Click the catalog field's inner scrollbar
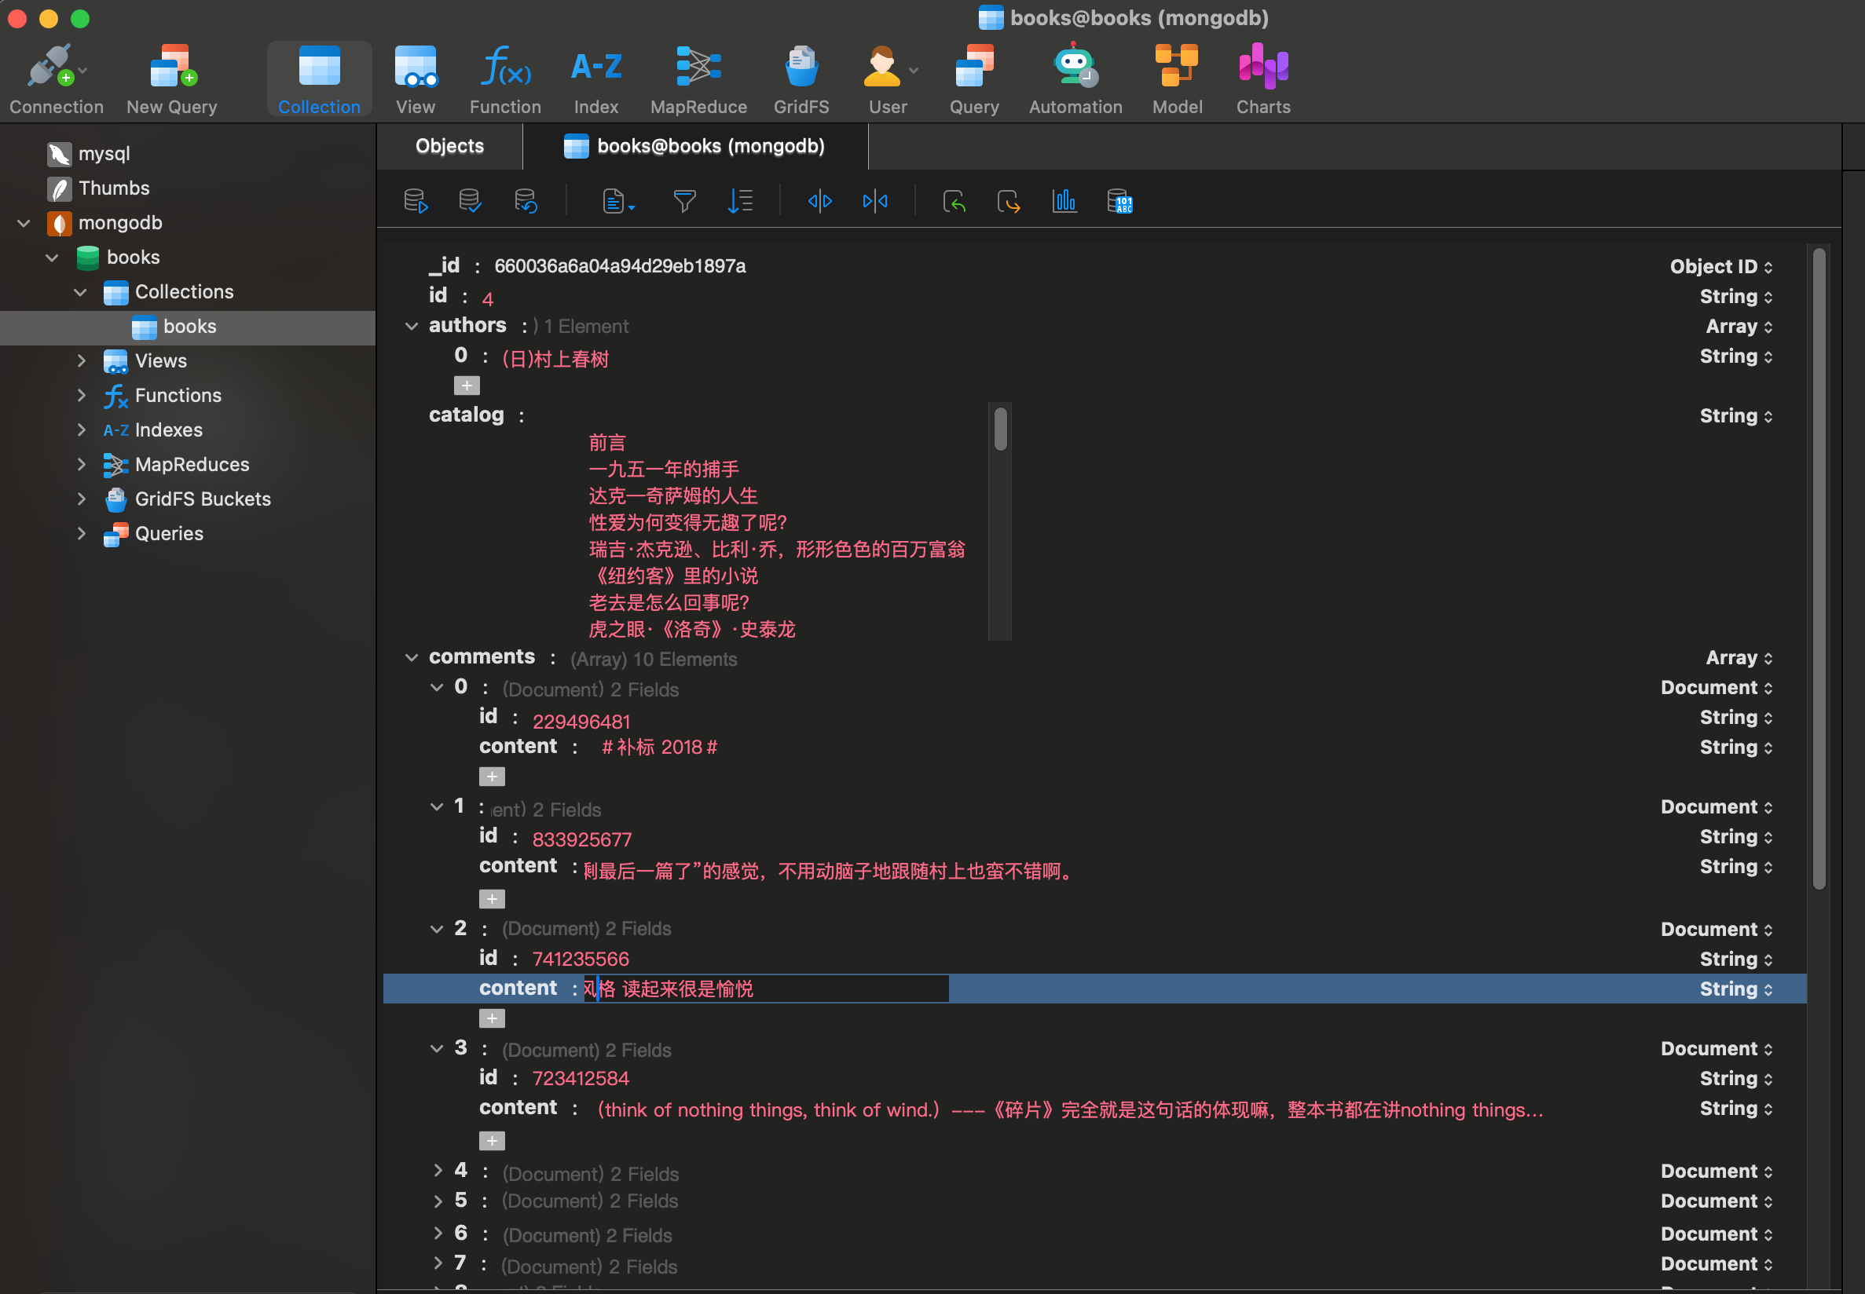 1000,430
